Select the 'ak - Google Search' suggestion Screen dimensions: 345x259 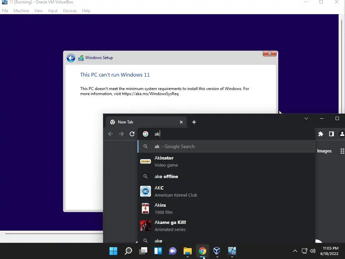pos(226,146)
